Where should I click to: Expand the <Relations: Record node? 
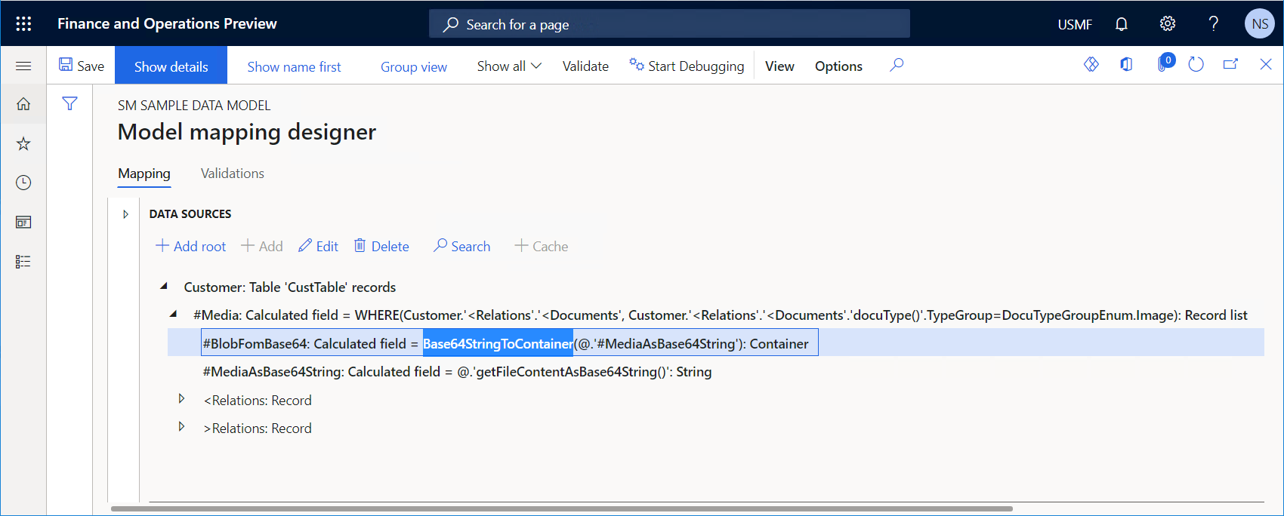181,398
